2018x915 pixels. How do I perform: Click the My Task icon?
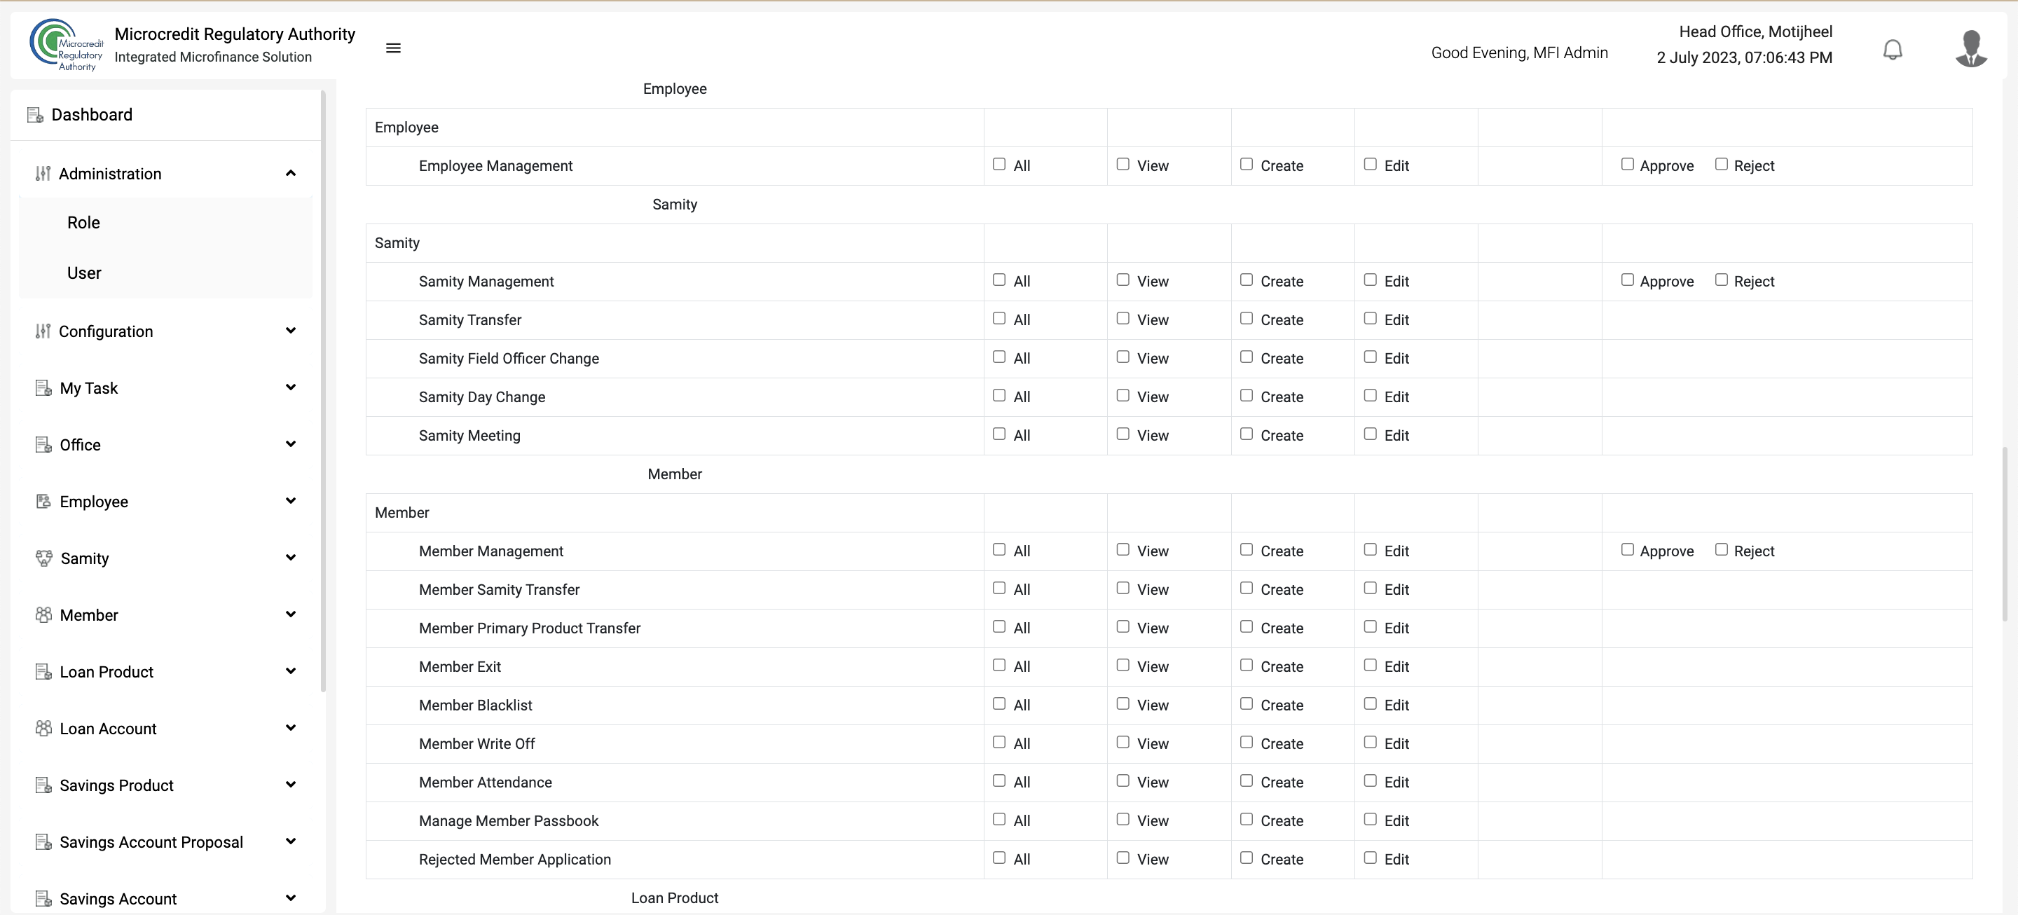44,387
